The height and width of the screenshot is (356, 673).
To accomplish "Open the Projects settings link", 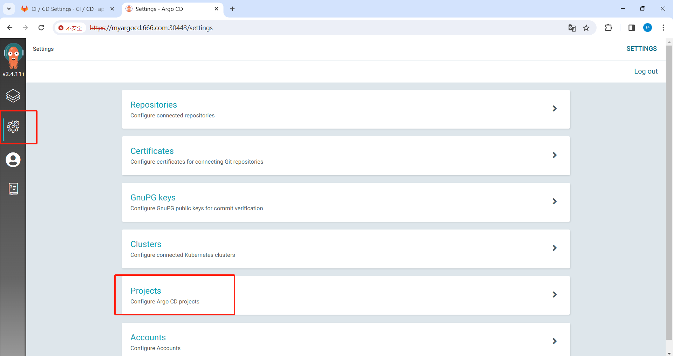I will (x=145, y=290).
